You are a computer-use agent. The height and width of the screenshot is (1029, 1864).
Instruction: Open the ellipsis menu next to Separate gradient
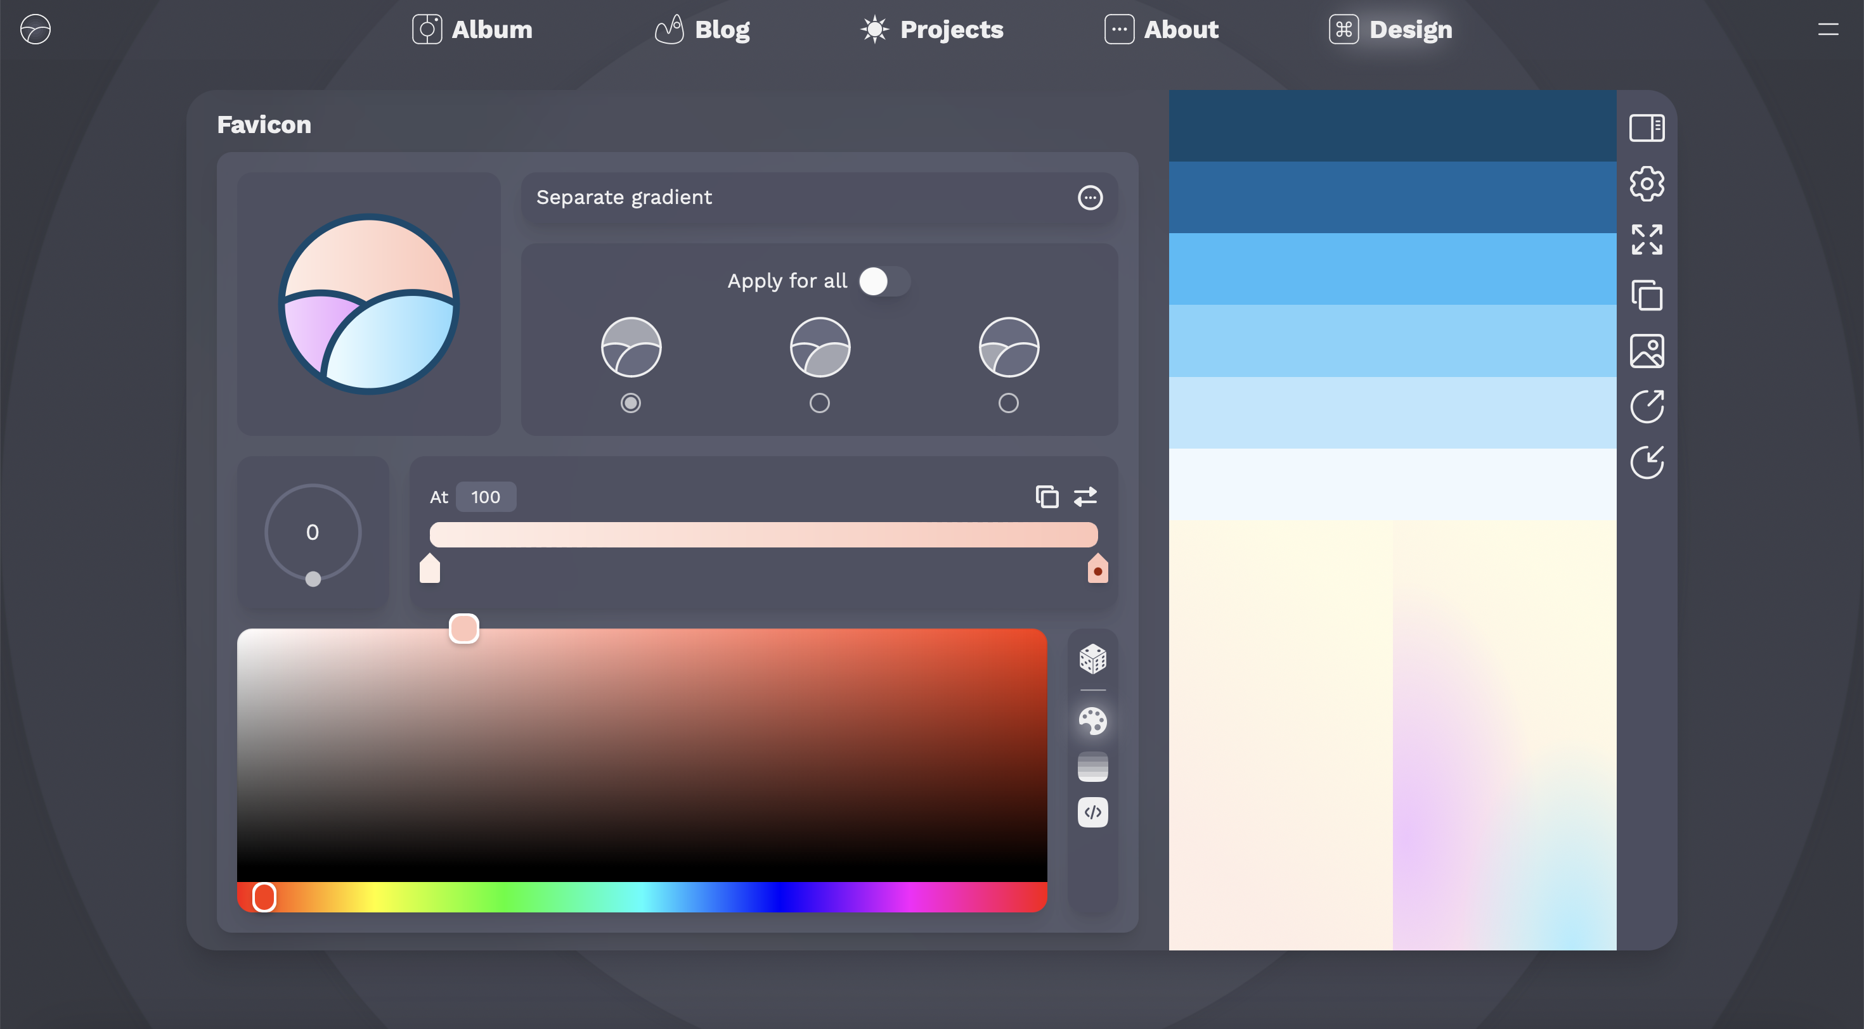(x=1090, y=198)
